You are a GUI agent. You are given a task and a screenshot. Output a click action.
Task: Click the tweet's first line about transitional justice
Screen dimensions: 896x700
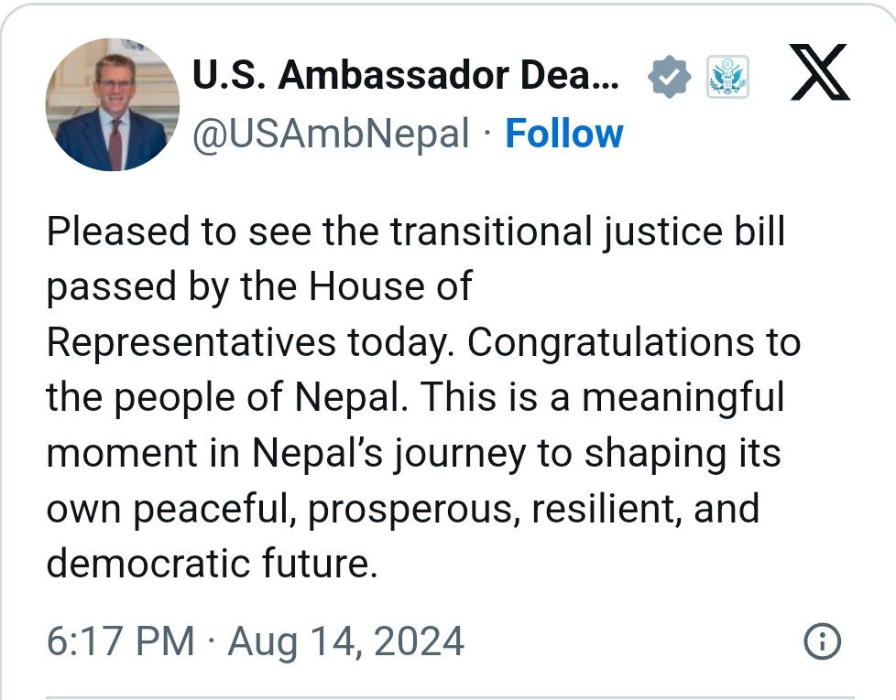[x=415, y=232]
